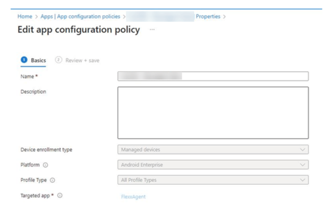Click the blurred policy name breadcrumb

point(160,16)
